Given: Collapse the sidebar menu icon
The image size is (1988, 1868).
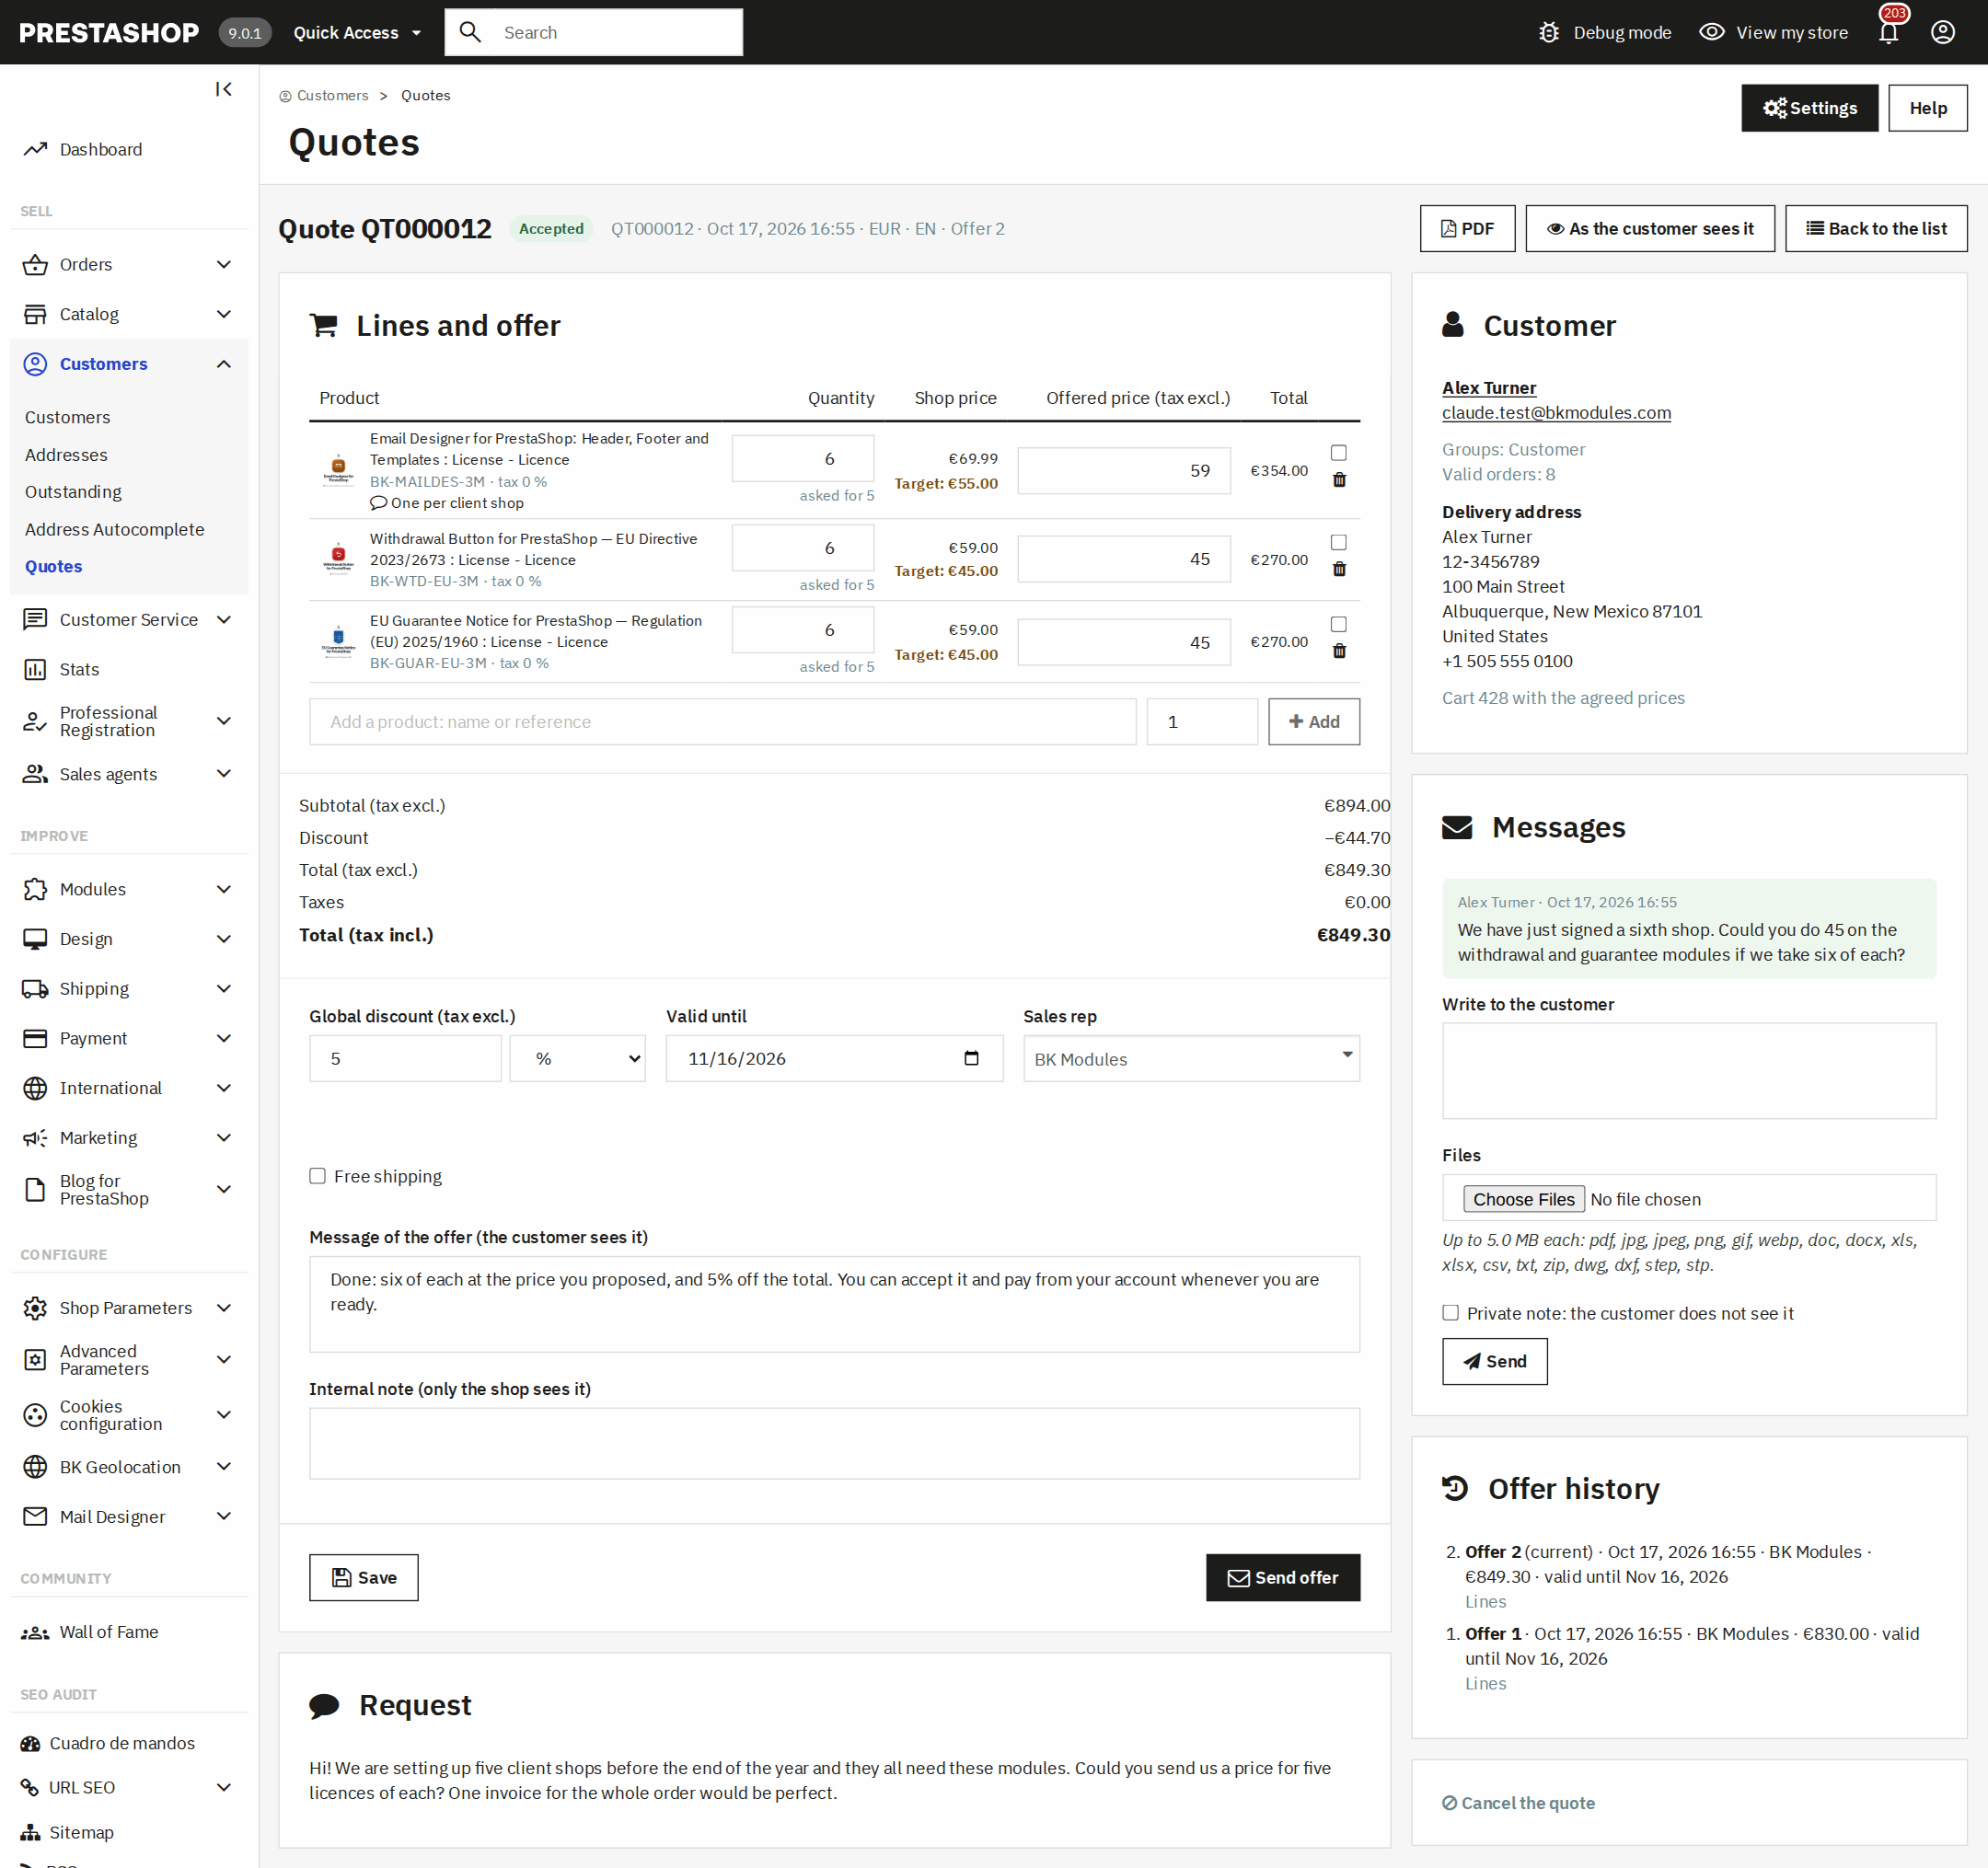Looking at the screenshot, I should pos(224,89).
